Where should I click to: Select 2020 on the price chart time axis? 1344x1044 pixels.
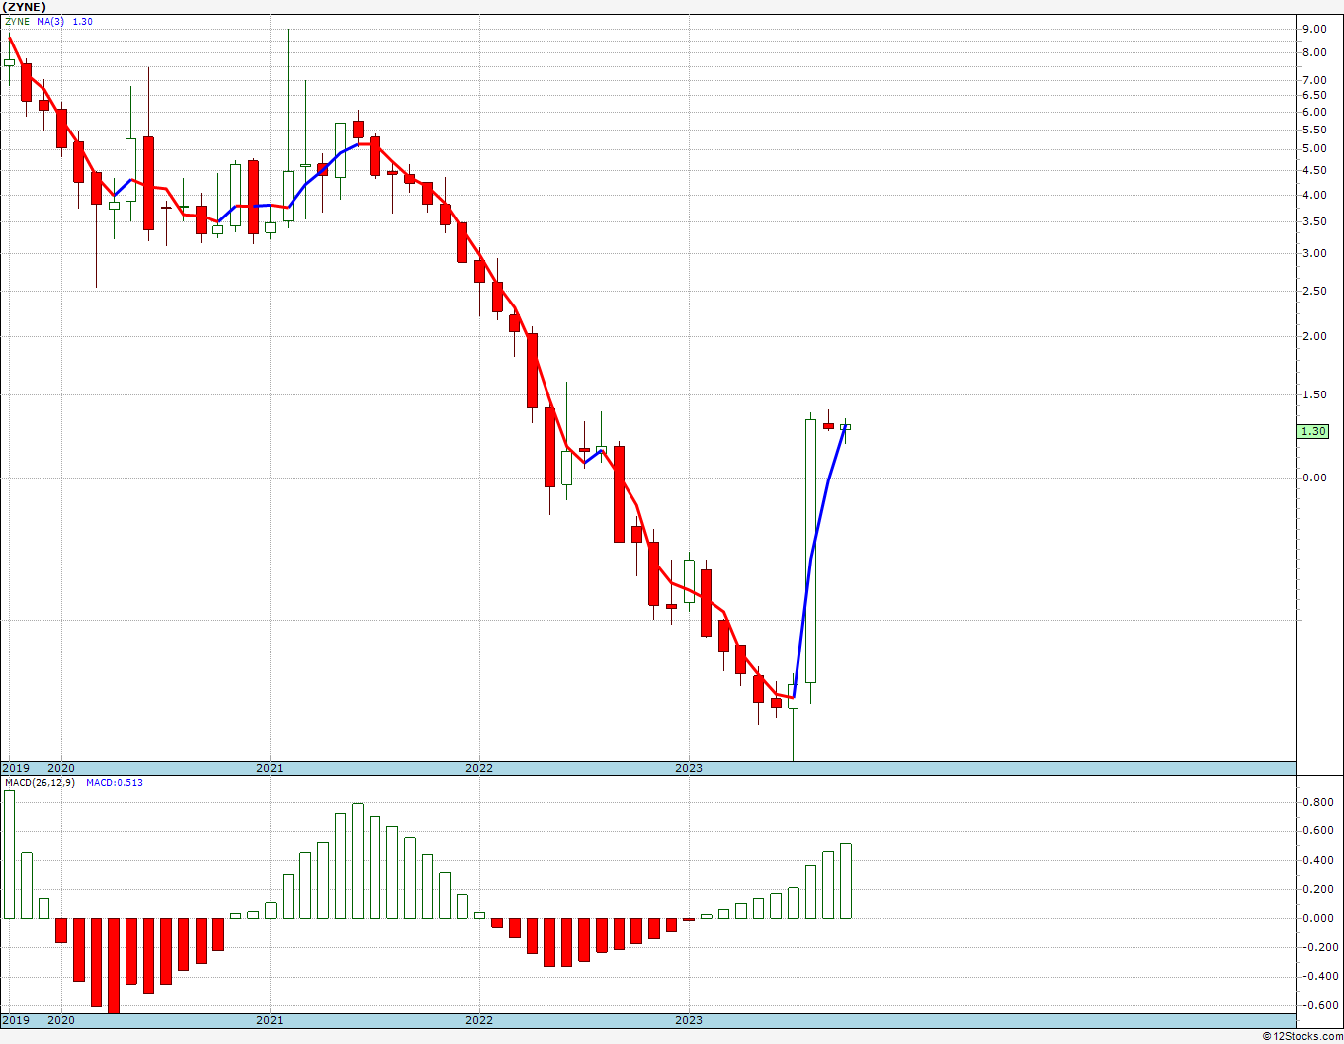61,768
